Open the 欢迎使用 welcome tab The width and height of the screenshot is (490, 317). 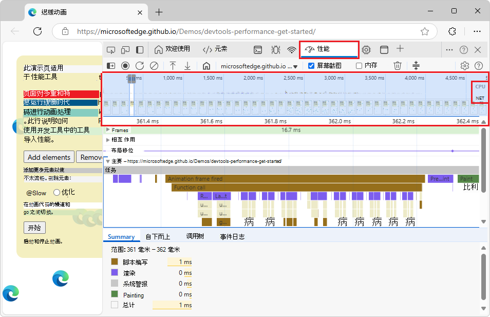point(173,49)
